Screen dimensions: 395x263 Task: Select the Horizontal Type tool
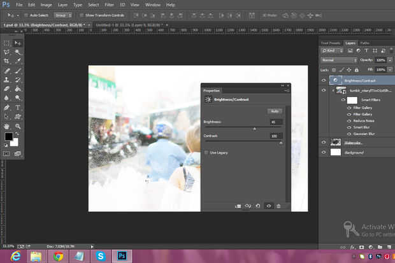[x=17, y=108]
